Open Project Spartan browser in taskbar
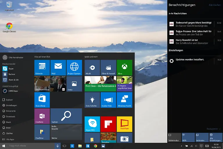The image size is (223, 149). (72, 146)
